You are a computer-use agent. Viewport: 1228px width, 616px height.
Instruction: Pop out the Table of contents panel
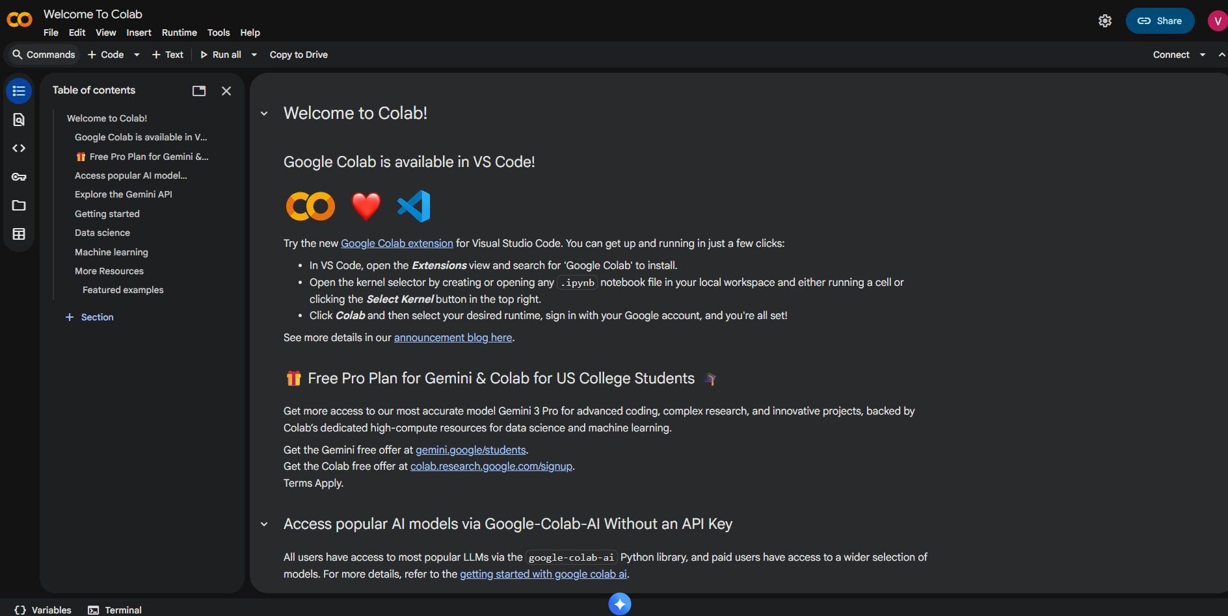[199, 91]
